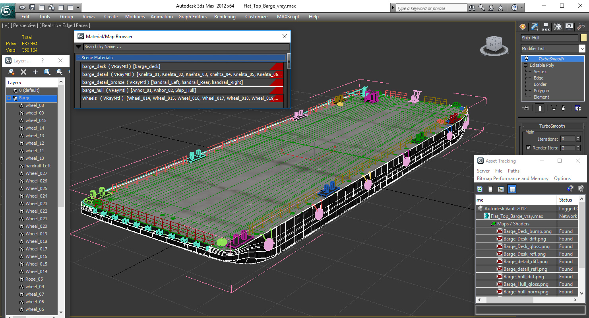The width and height of the screenshot is (589, 318).
Task: Click Create New Layer icon in Layer dialog
Action: (x=12, y=72)
